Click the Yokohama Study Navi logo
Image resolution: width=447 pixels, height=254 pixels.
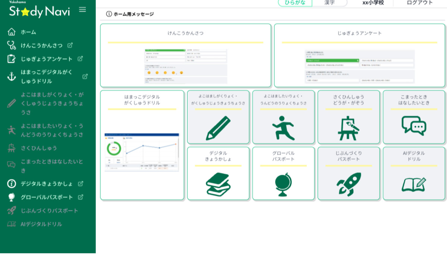pos(39,11)
